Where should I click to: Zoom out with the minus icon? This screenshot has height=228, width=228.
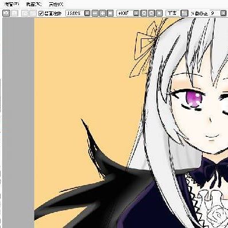pos(95,13)
